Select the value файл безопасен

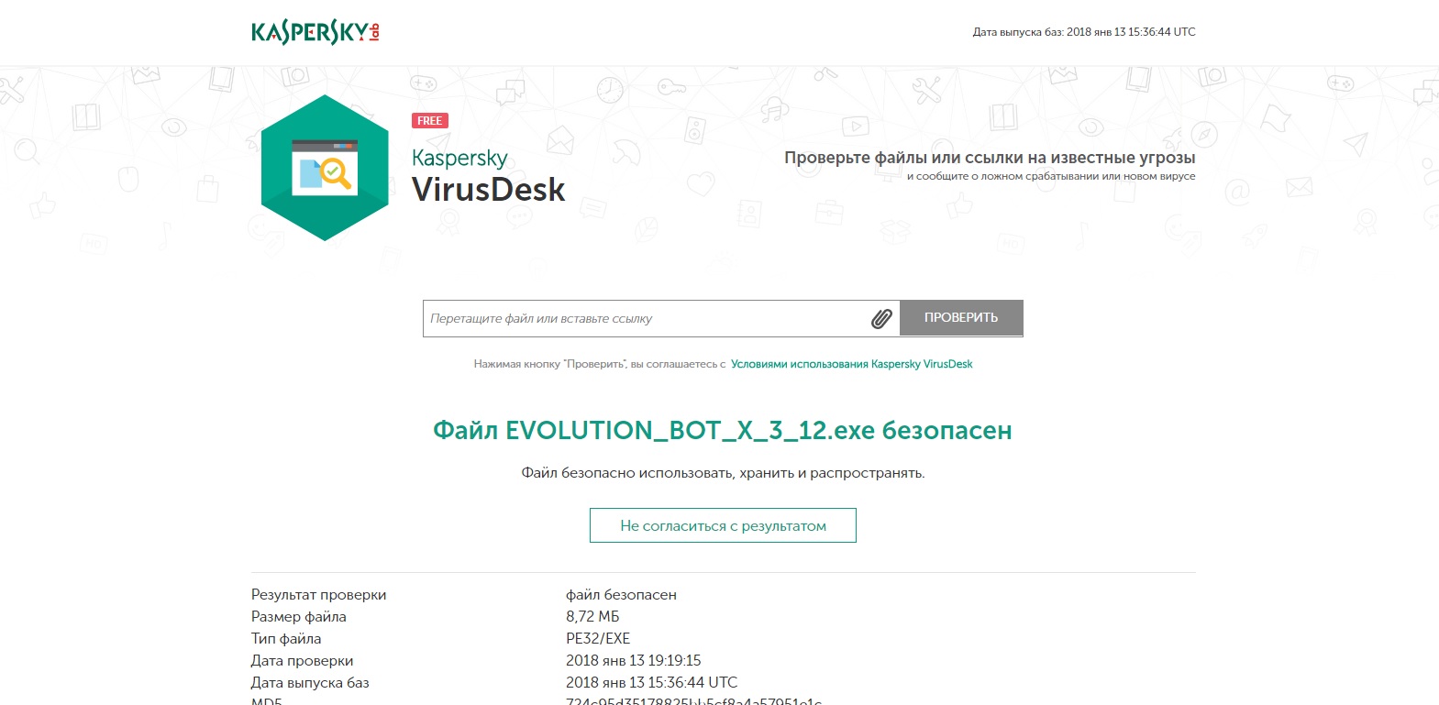[x=621, y=595]
